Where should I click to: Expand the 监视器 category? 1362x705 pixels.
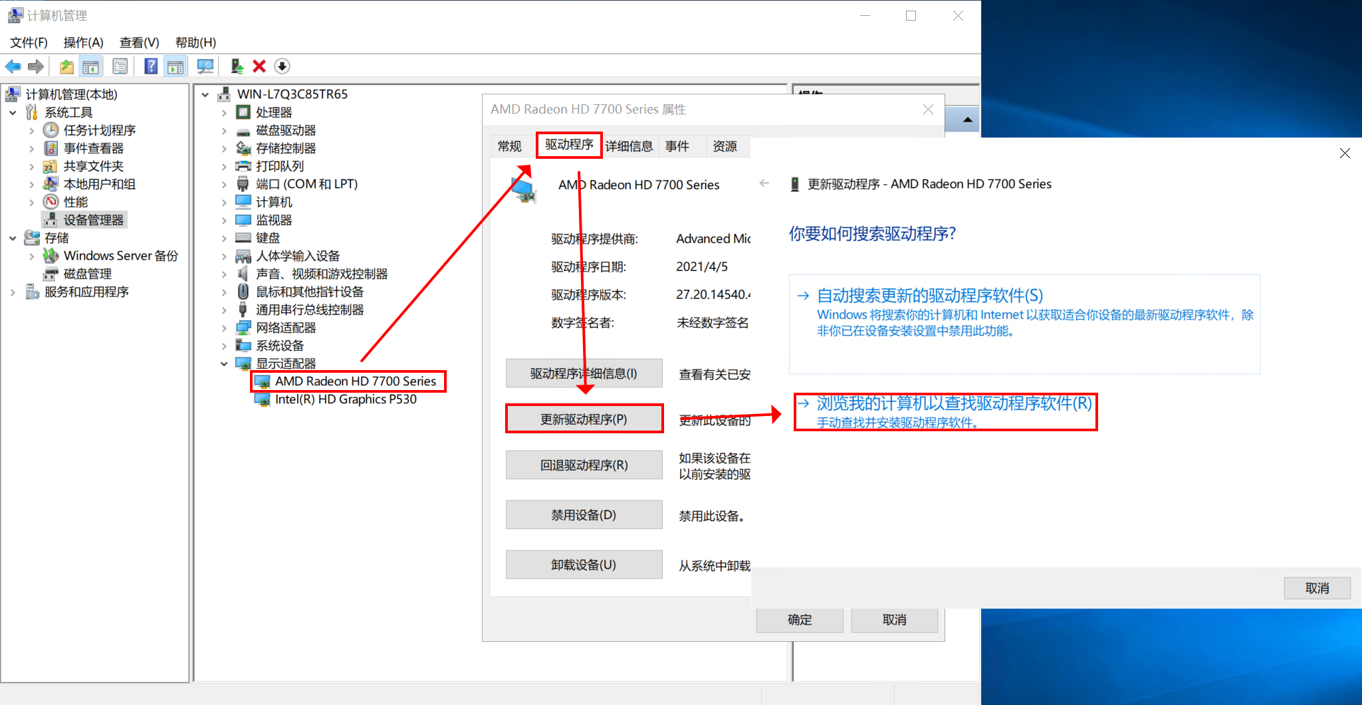pos(224,220)
